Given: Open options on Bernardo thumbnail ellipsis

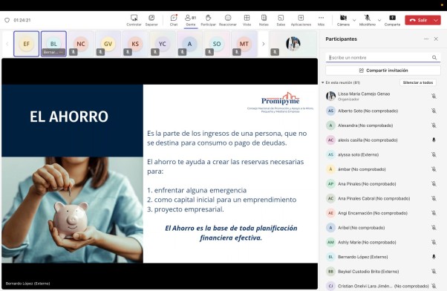Looking at the screenshot, I should (61, 53).
